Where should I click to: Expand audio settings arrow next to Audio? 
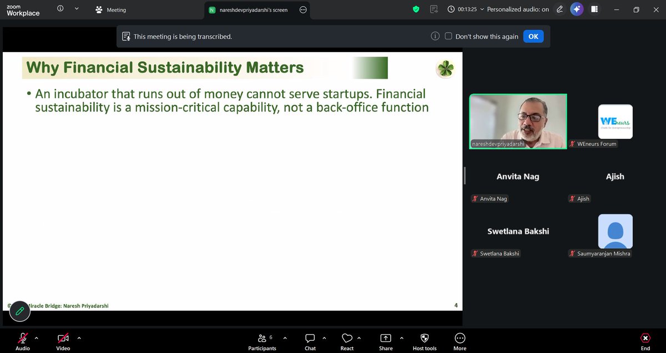37,337
